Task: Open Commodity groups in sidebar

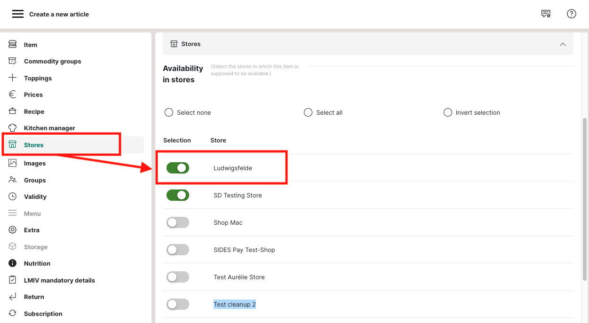Action: coord(52,61)
